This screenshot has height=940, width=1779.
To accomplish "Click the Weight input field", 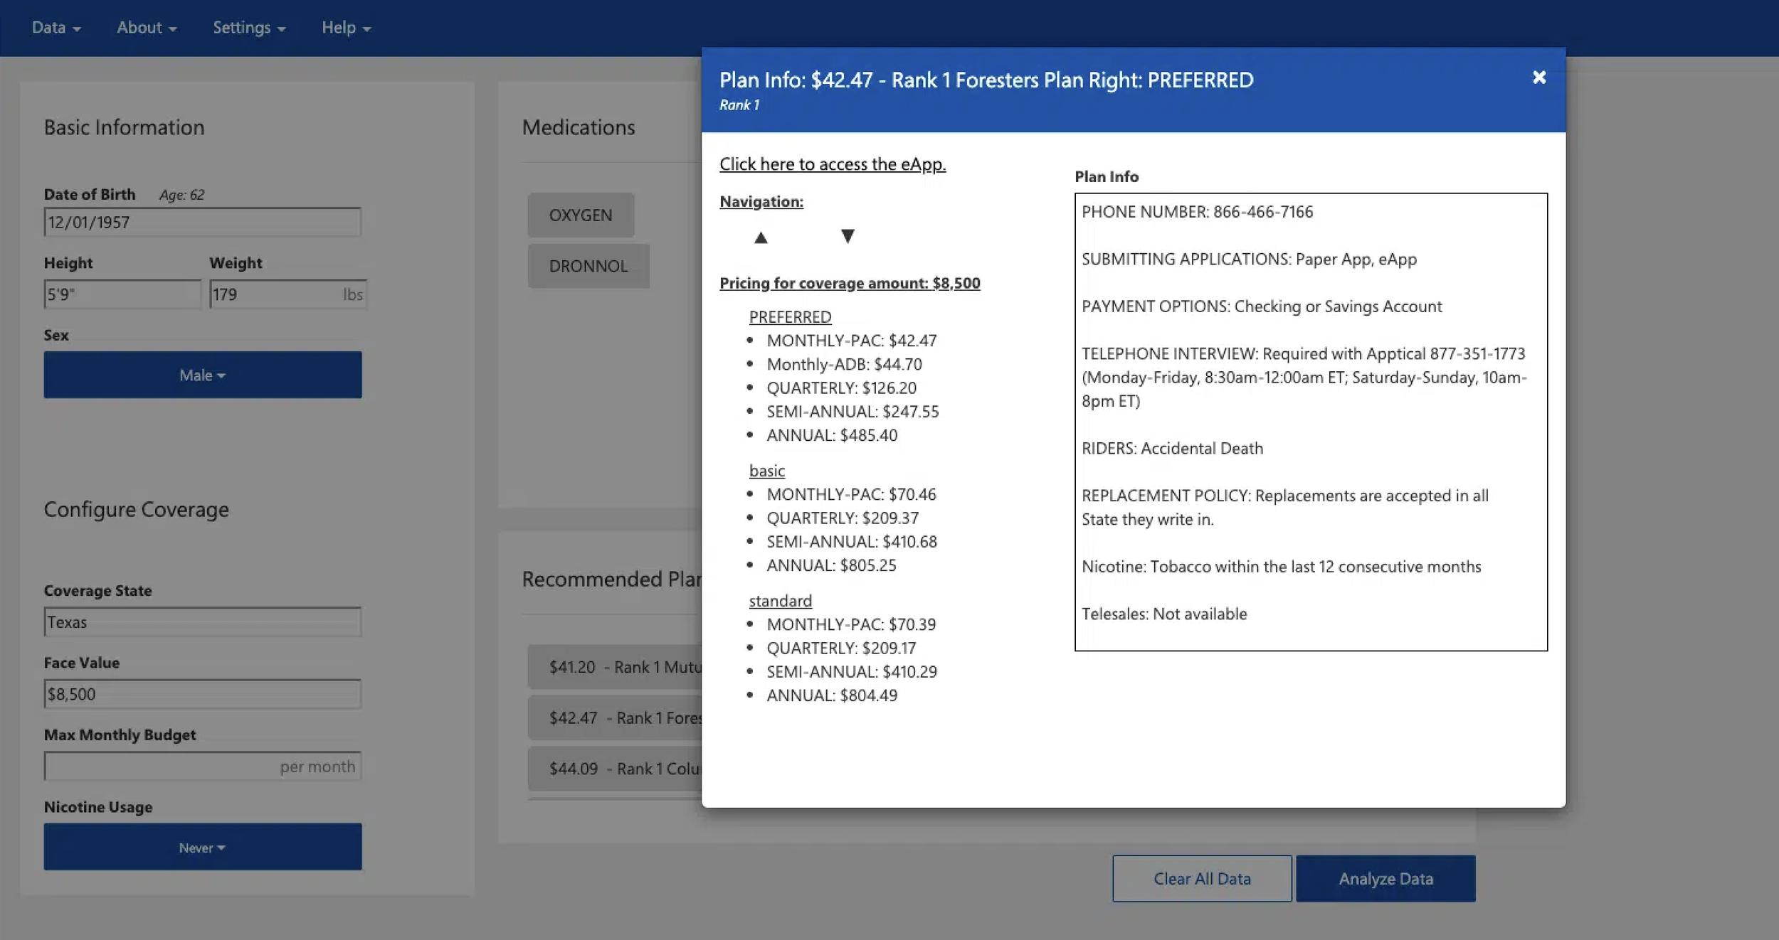I will pyautogui.click(x=278, y=294).
